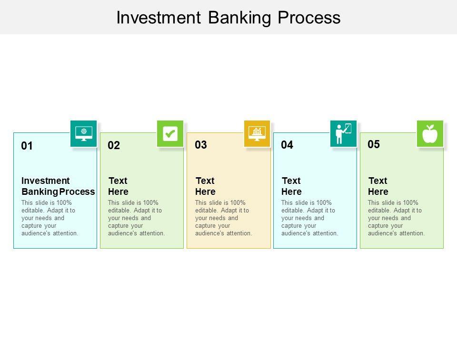Select Text Here heading in card 04
This screenshot has width=457, height=343.
pos(291,186)
